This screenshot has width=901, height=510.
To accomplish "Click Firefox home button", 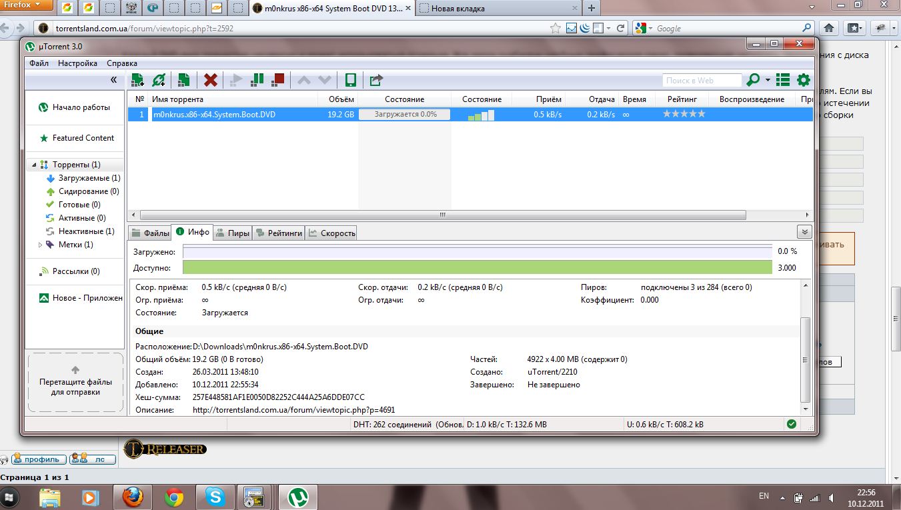I will [829, 28].
